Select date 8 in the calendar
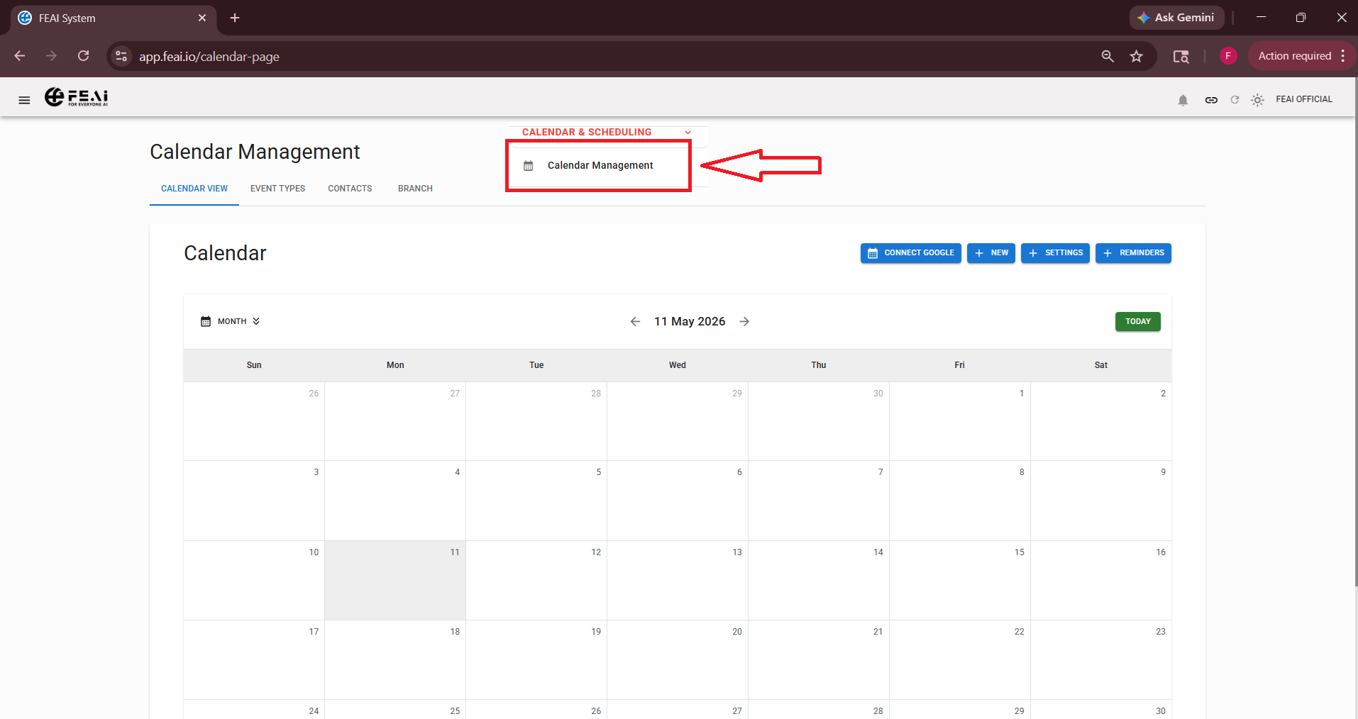 pyautogui.click(x=959, y=501)
